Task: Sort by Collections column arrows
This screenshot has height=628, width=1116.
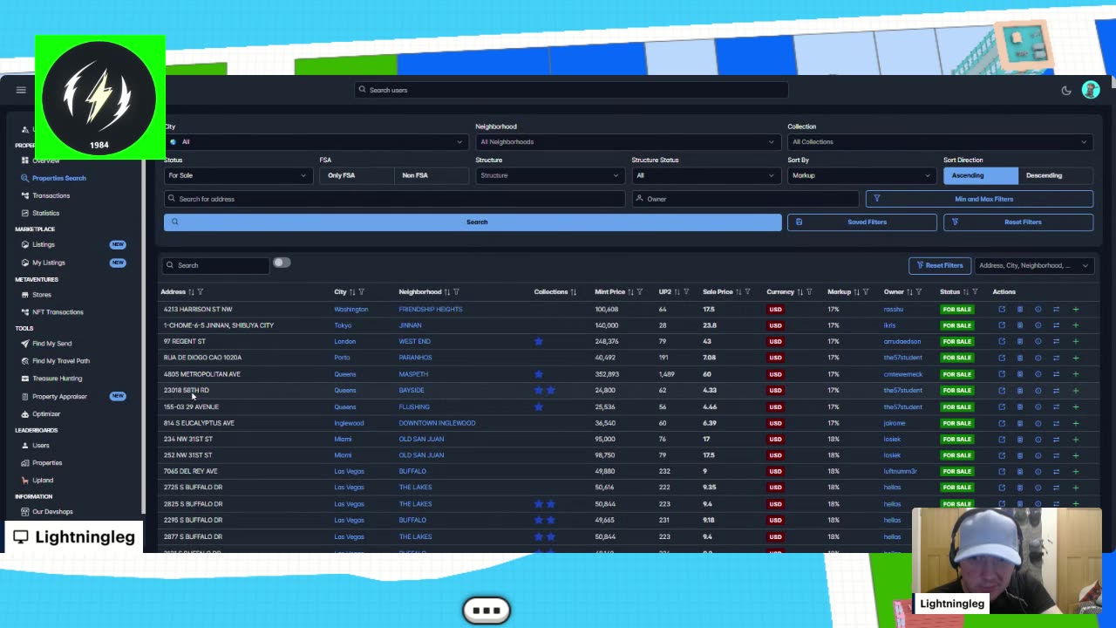Action: tap(573, 292)
